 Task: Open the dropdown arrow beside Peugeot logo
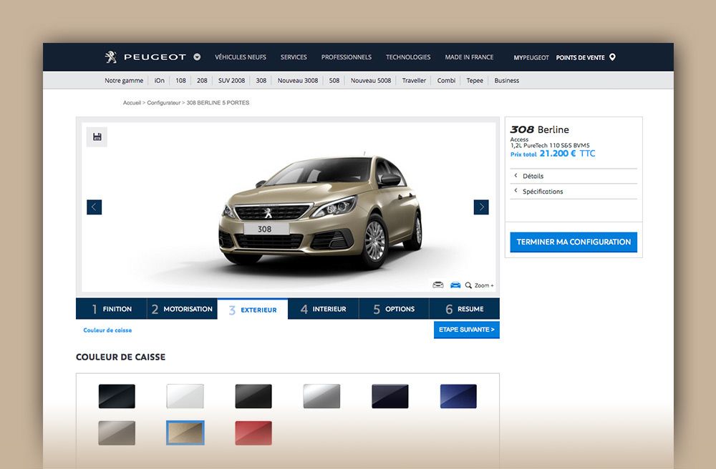tap(197, 57)
